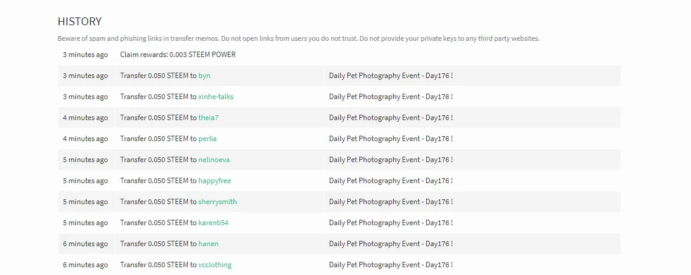Select the Claim rewards 0.003 STEEM POWER entry
The height and width of the screenshot is (275, 691).
point(178,55)
